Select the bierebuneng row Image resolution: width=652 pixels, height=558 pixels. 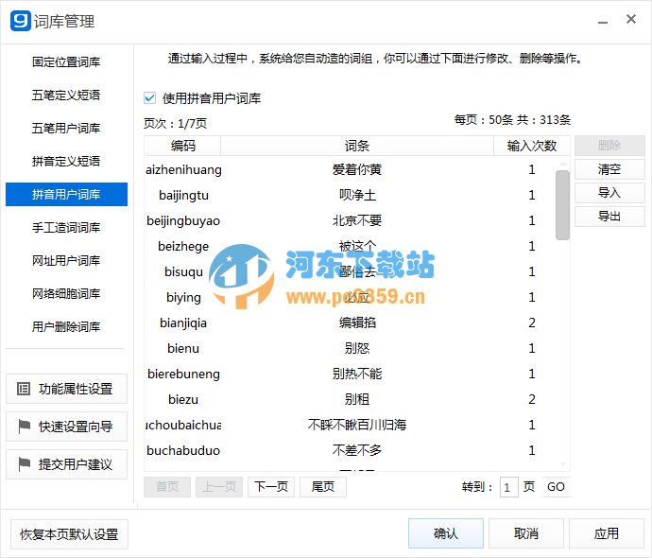pyautogui.click(x=351, y=374)
